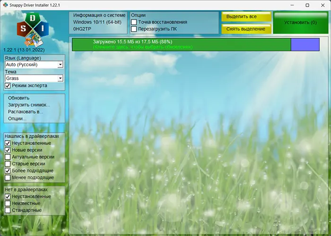Maximize the Snappy Driver Installer window

click(x=307, y=5)
